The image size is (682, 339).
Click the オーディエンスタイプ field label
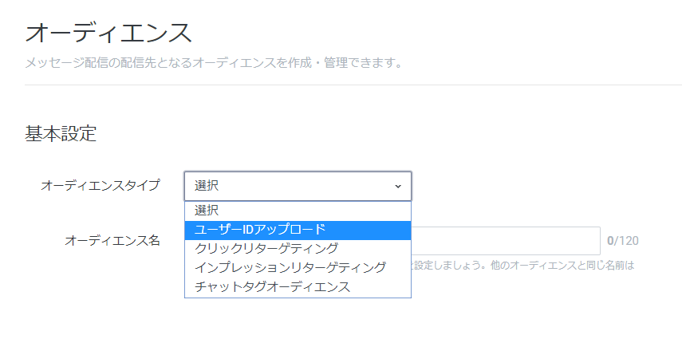click(x=100, y=185)
